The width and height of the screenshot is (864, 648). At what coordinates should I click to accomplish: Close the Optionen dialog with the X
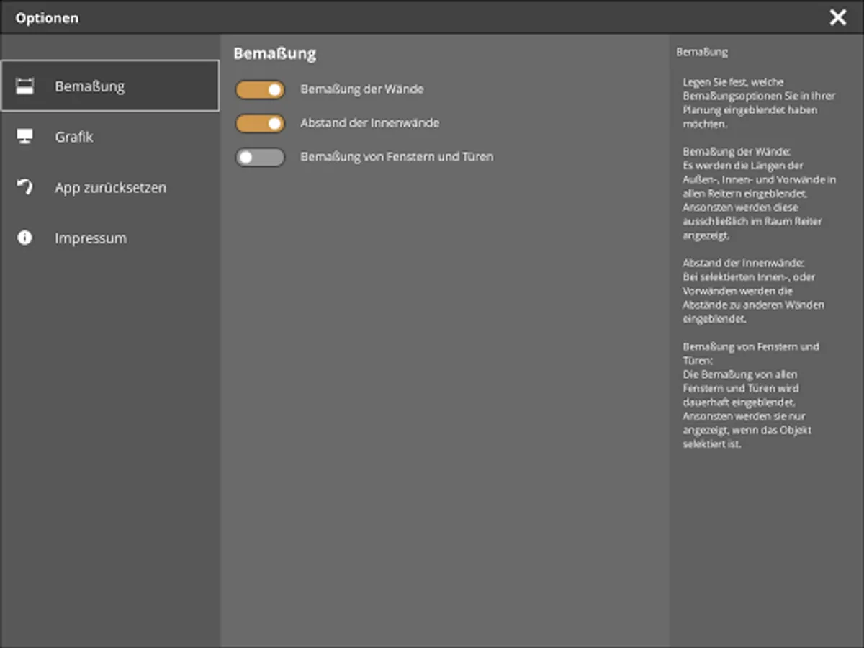pyautogui.click(x=838, y=18)
